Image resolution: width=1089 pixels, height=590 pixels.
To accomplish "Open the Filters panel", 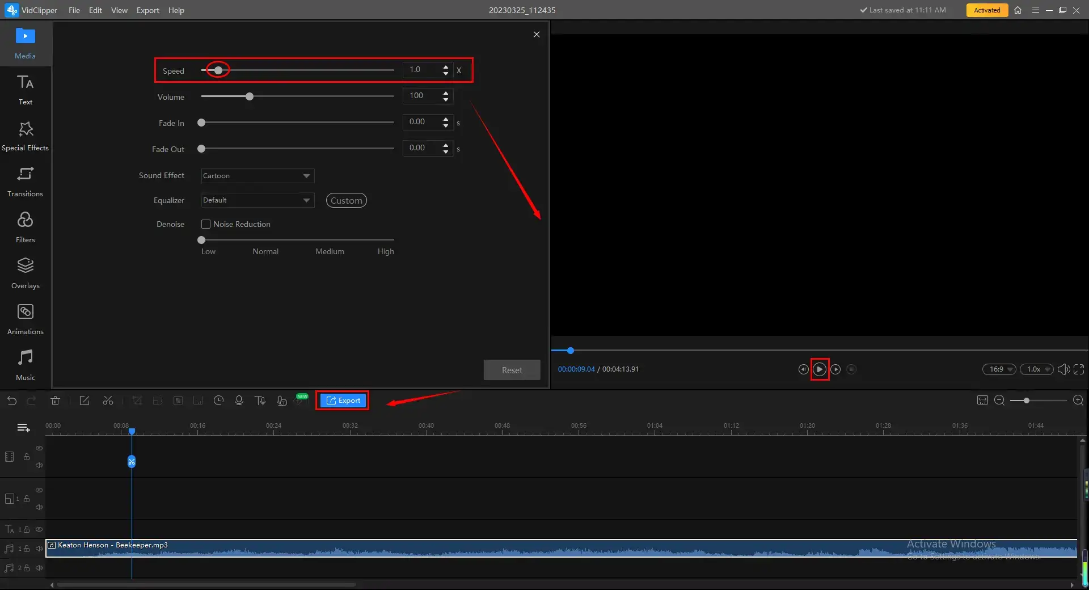I will tap(25, 228).
